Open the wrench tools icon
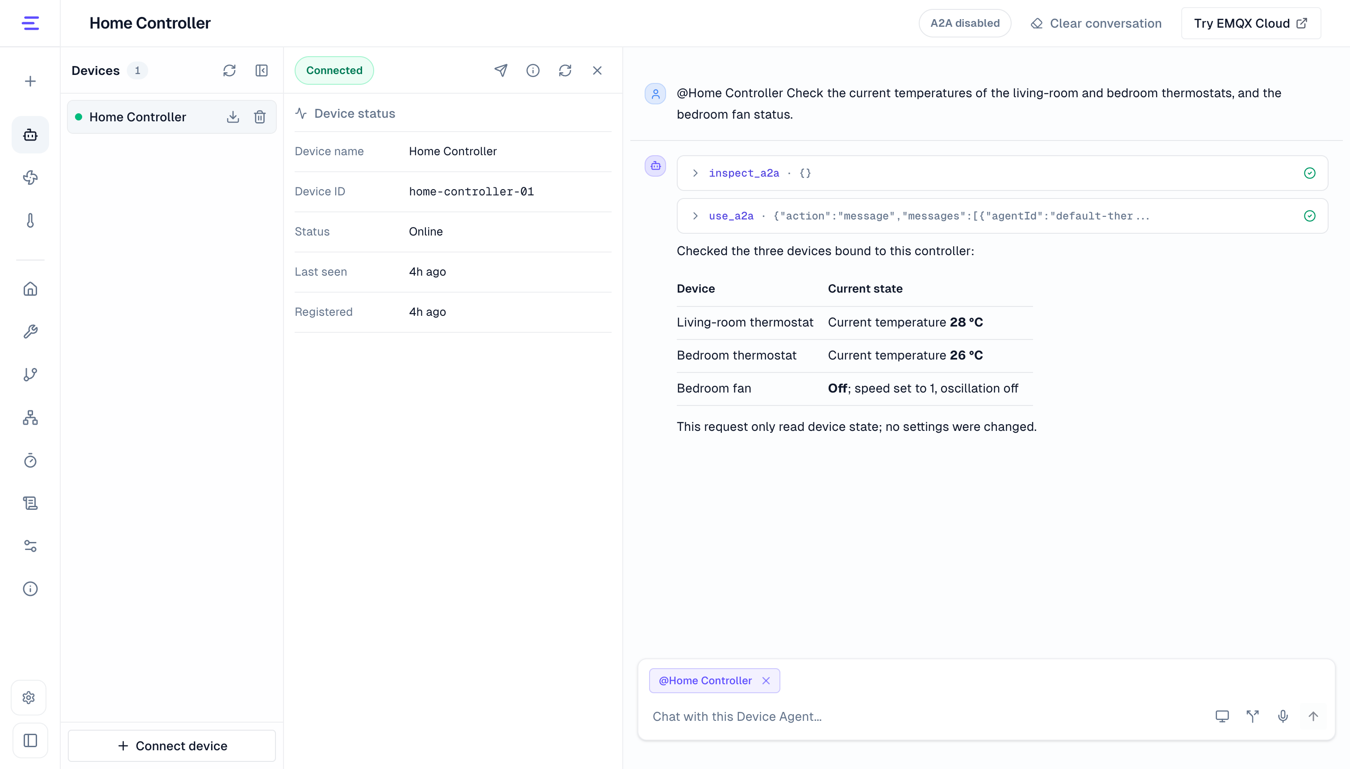Image resolution: width=1350 pixels, height=769 pixels. [30, 332]
